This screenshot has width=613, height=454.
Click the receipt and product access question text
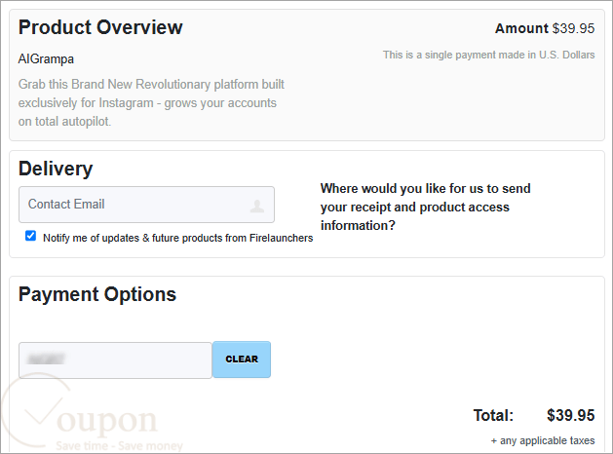(x=425, y=207)
